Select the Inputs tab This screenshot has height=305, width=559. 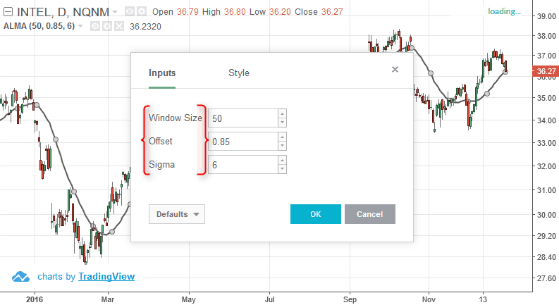click(x=162, y=73)
